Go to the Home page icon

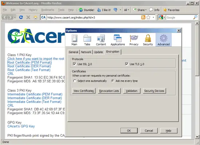coord(35,17)
